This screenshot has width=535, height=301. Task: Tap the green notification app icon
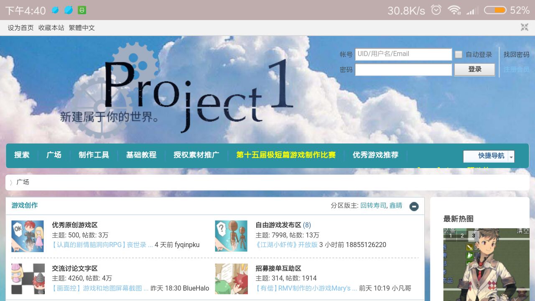tap(82, 10)
